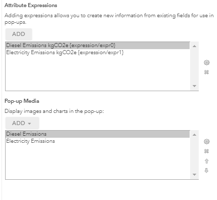The image size is (217, 200).
Task: Open the ADD dropdown under Pop-up Media
Action: (x=22, y=123)
